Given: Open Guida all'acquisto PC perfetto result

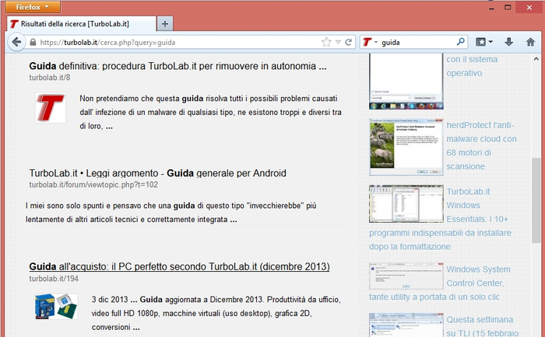Looking at the screenshot, I should point(179,266).
